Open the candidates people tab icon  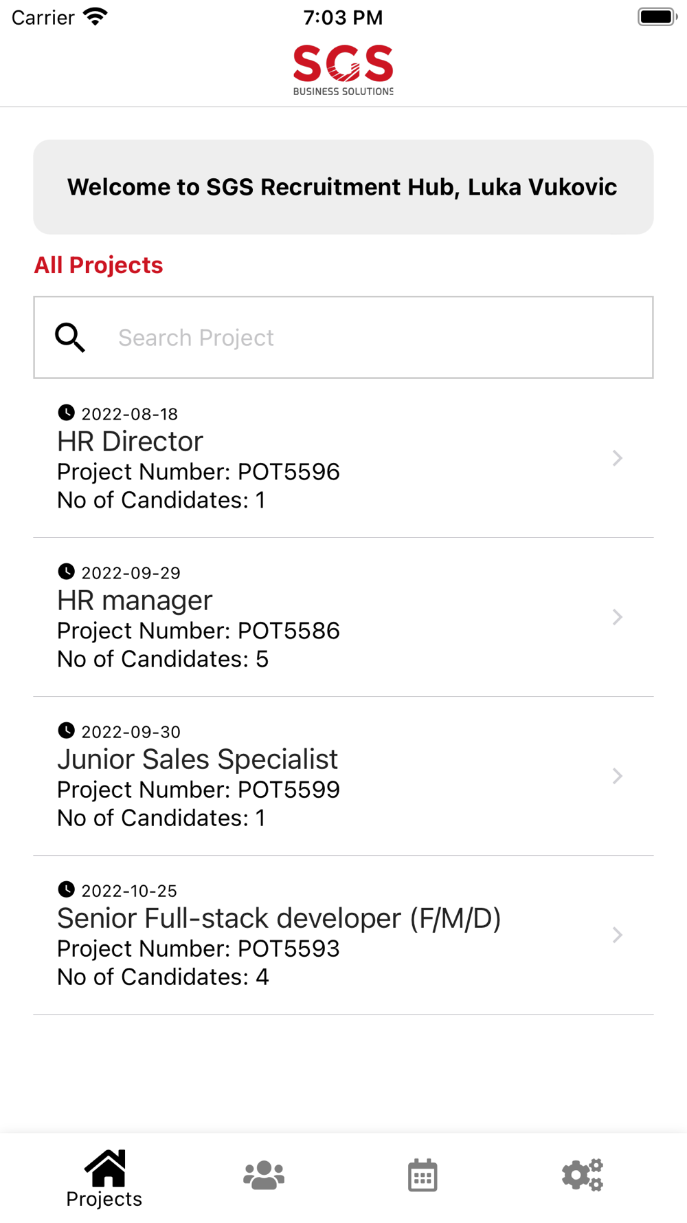tap(264, 1175)
